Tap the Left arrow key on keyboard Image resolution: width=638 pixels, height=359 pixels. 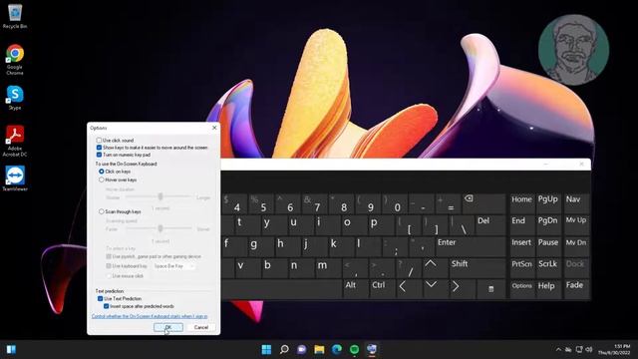[x=408, y=288]
